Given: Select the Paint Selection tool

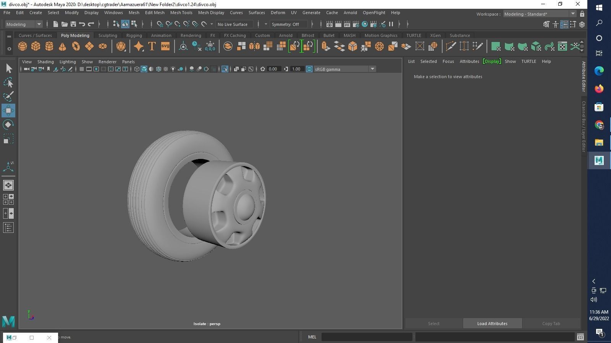Looking at the screenshot, I should (x=8, y=96).
